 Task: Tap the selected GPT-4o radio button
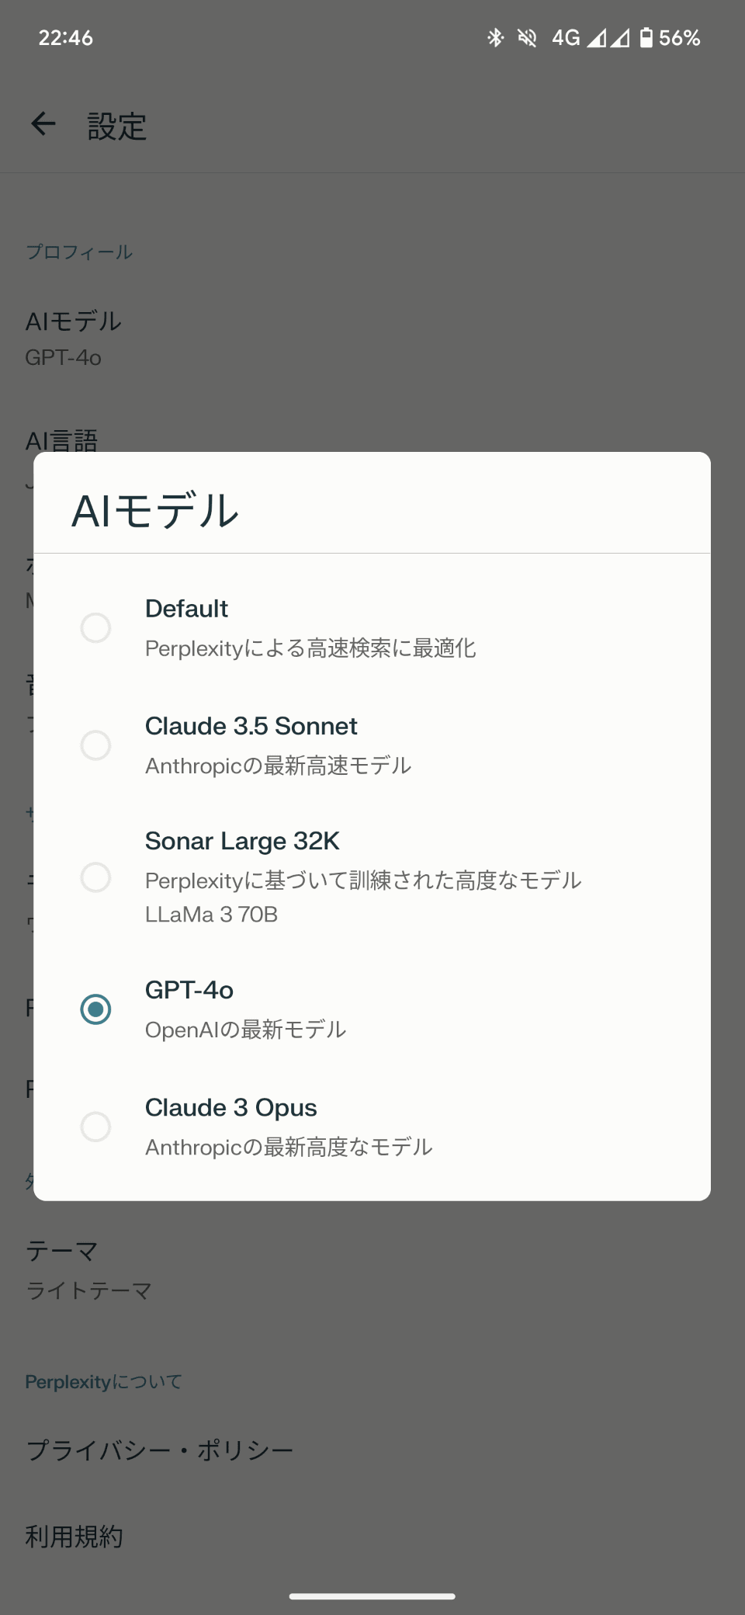click(x=96, y=1010)
